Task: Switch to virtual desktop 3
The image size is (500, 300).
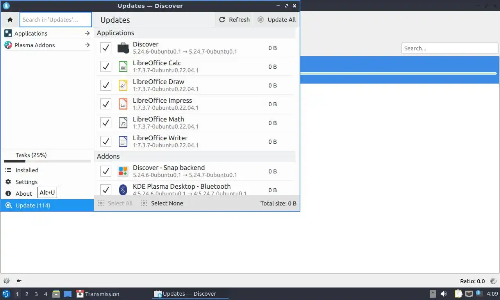Action: tap(36, 294)
